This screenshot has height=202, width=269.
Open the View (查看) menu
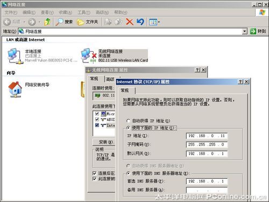(47, 12)
